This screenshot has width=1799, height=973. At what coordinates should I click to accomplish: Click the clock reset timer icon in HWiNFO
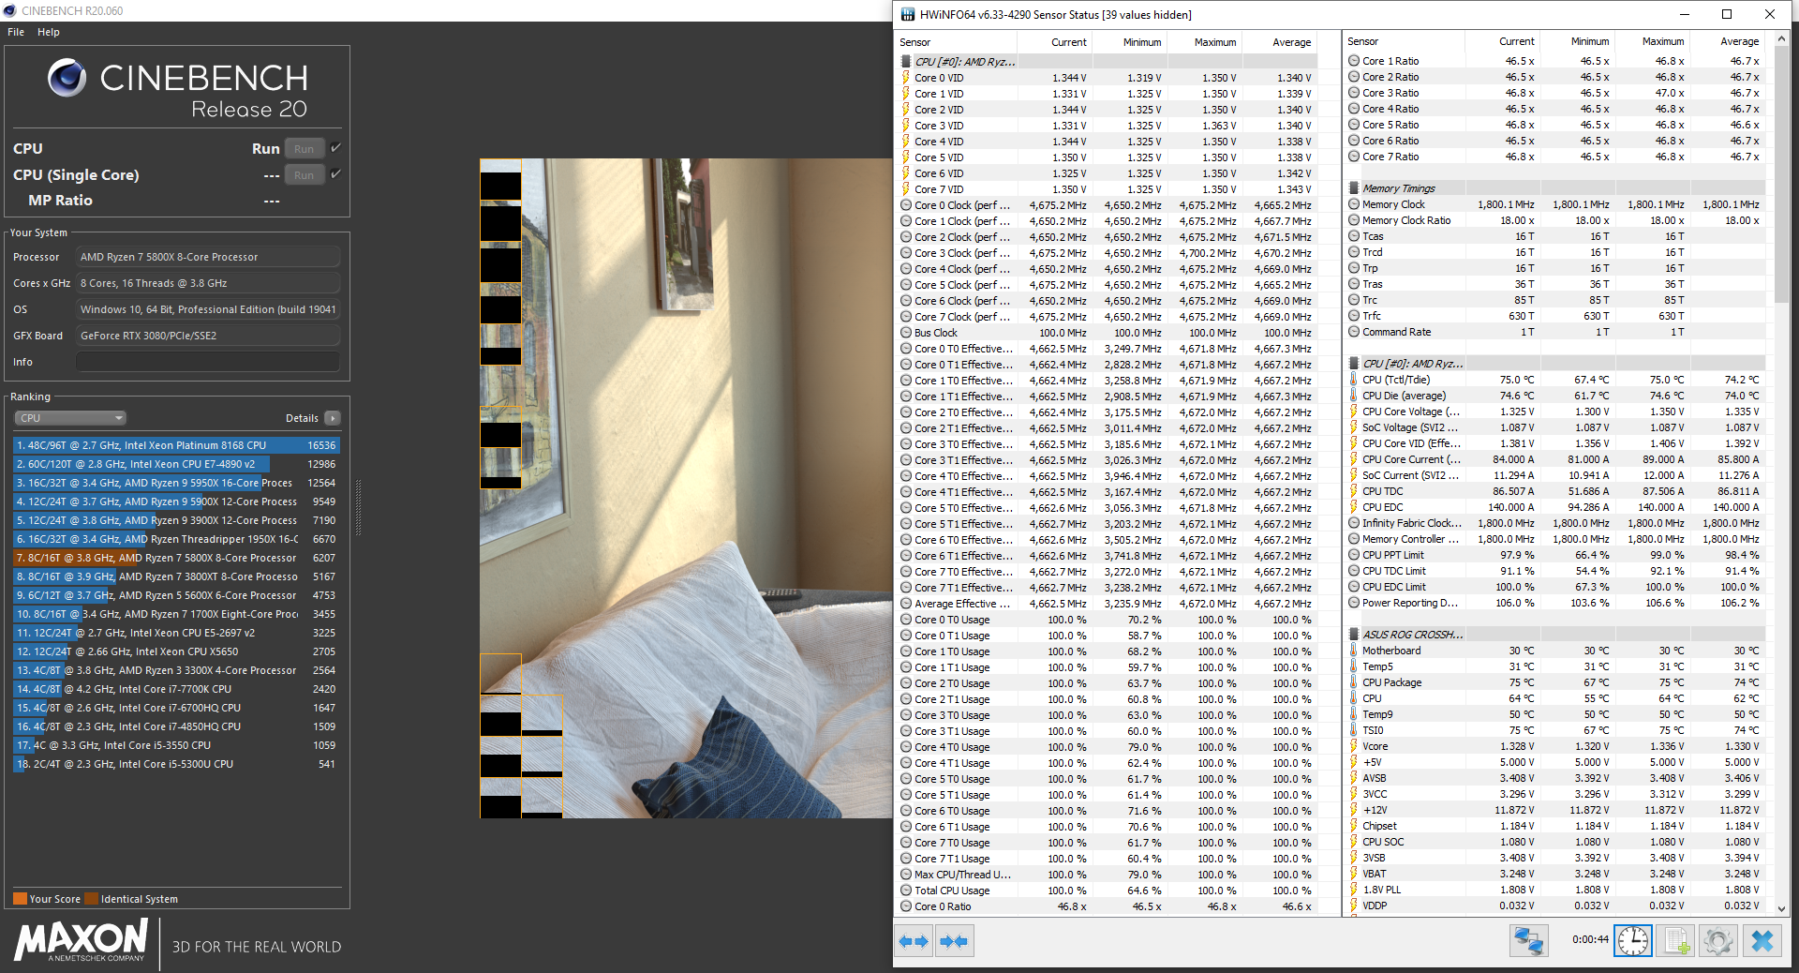[x=1632, y=940]
